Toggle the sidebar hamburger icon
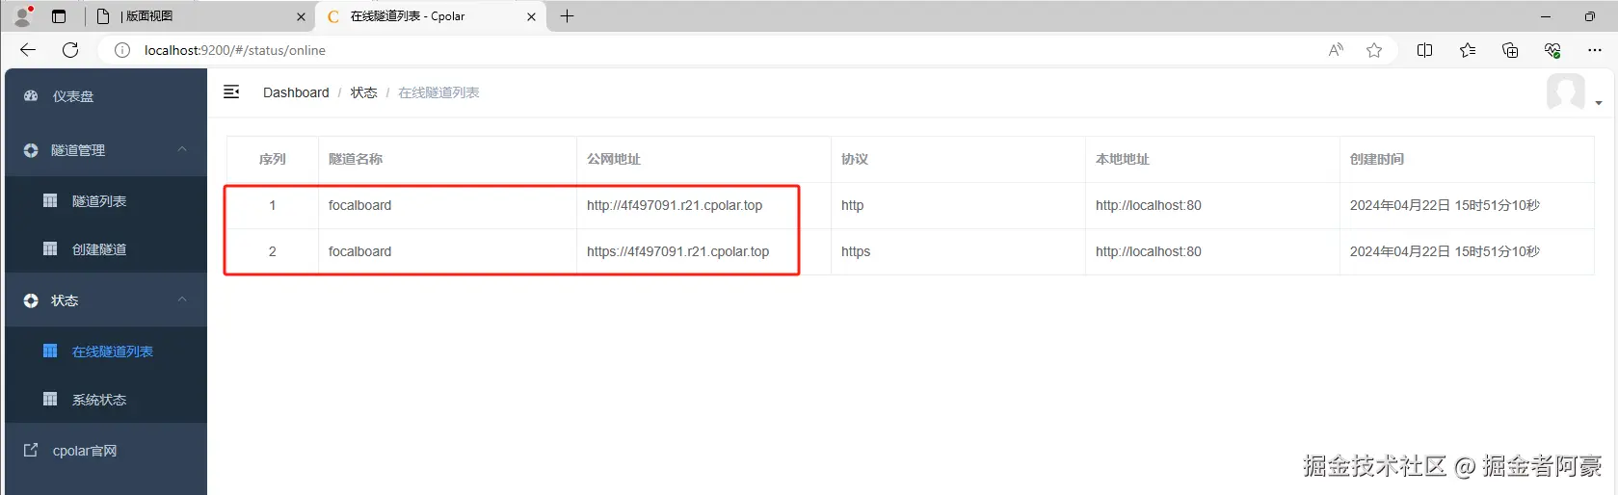 point(231,91)
